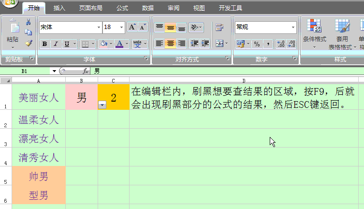The width and height of the screenshot is (364, 209).
Task: Increase font size with large A button
Action: [x=132, y=27]
